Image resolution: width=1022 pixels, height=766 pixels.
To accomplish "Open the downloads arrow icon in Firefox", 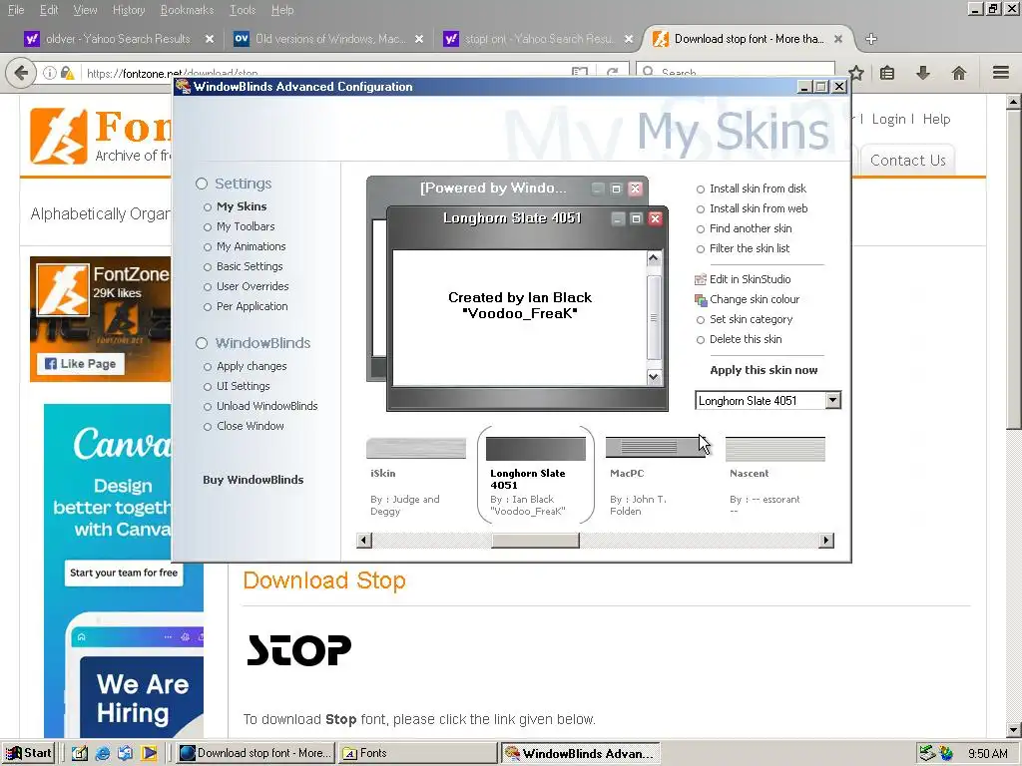I will [x=922, y=72].
